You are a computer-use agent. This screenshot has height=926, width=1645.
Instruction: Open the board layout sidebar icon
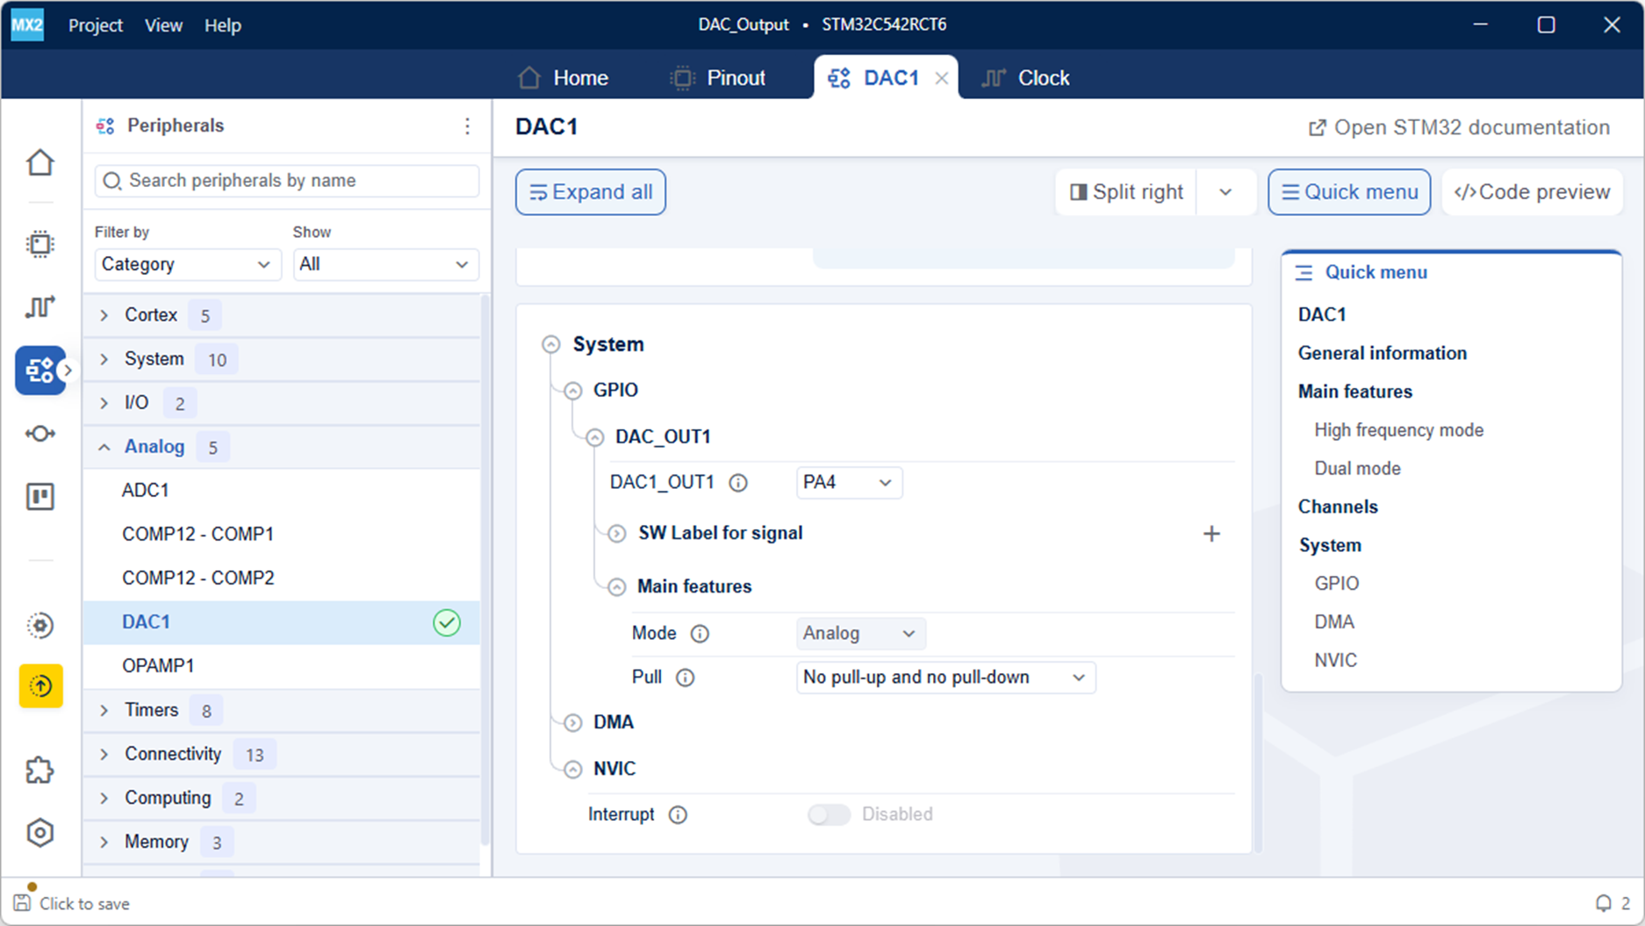pyautogui.click(x=40, y=497)
